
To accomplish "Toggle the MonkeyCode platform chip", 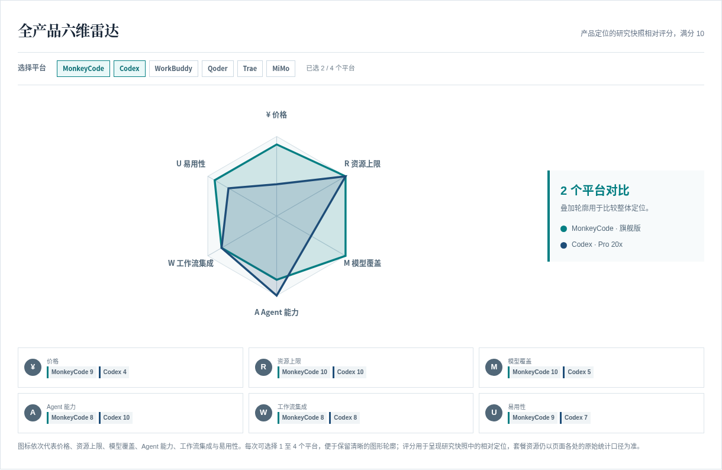I will [x=83, y=69].
